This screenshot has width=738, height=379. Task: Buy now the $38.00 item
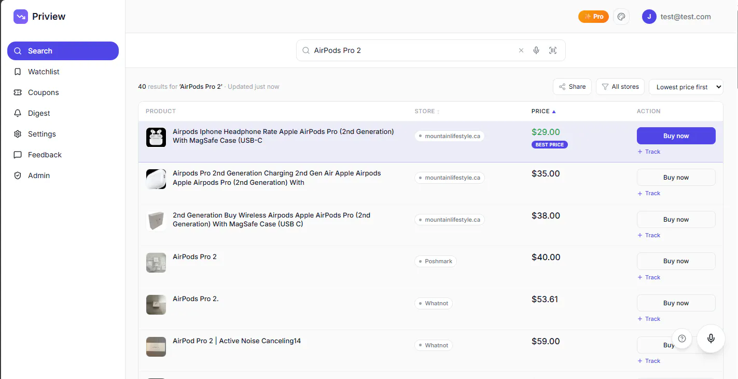click(676, 219)
